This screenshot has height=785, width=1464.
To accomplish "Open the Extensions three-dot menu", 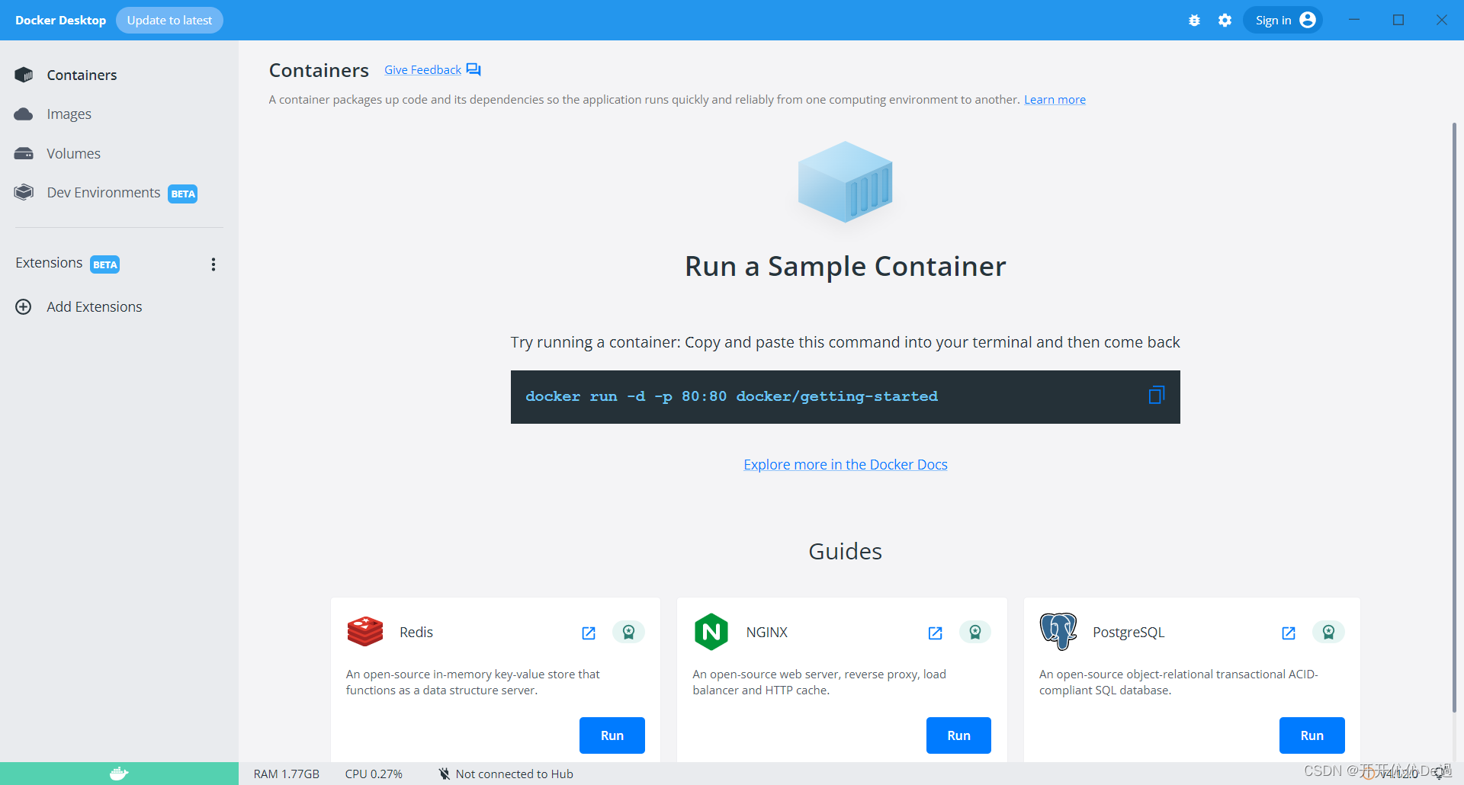I will tap(213, 264).
